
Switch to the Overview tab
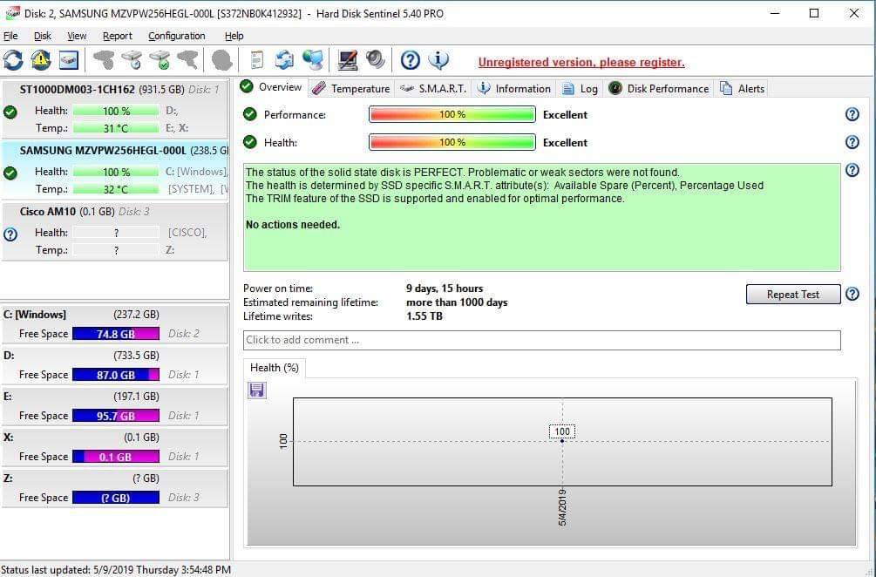(x=271, y=87)
